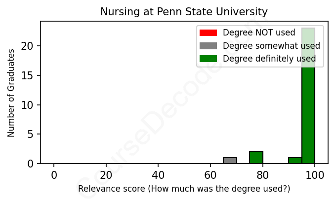The image size is (335, 201).
Task: Click the red "Degree NOT used" legend swatch
Action: click(208, 33)
